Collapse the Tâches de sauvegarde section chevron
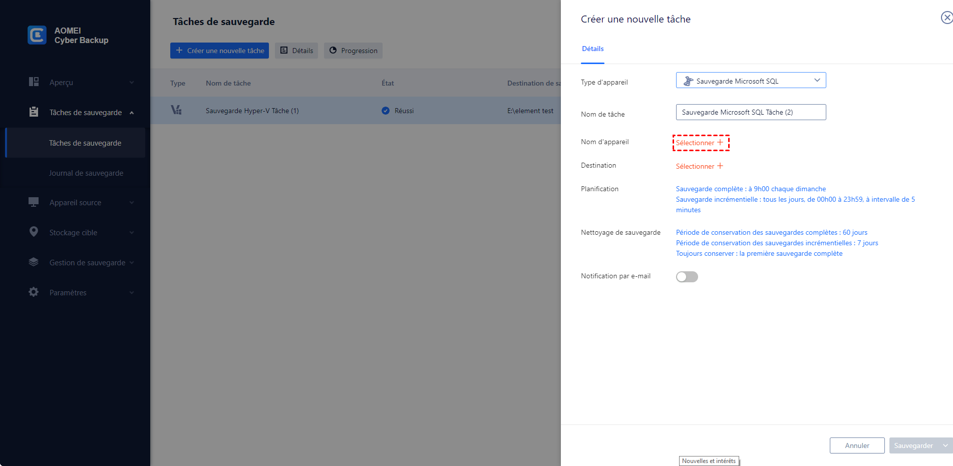The image size is (953, 466). coord(132,113)
